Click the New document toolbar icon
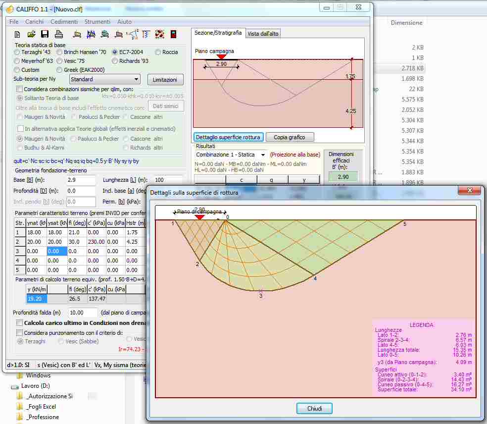Image resolution: width=487 pixels, height=424 pixels. 17,34
